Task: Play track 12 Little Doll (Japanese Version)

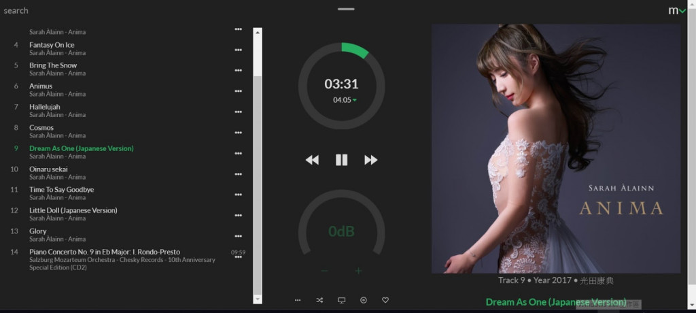Action: [126, 214]
